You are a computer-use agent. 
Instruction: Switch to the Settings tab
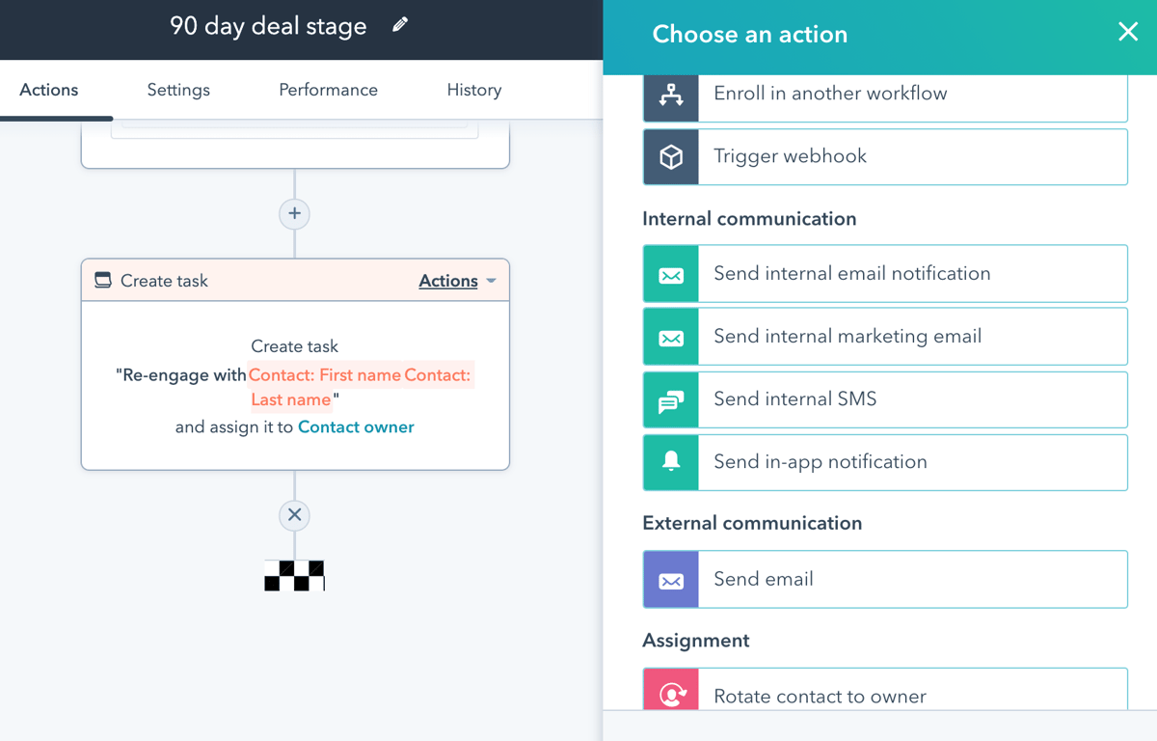click(x=178, y=90)
